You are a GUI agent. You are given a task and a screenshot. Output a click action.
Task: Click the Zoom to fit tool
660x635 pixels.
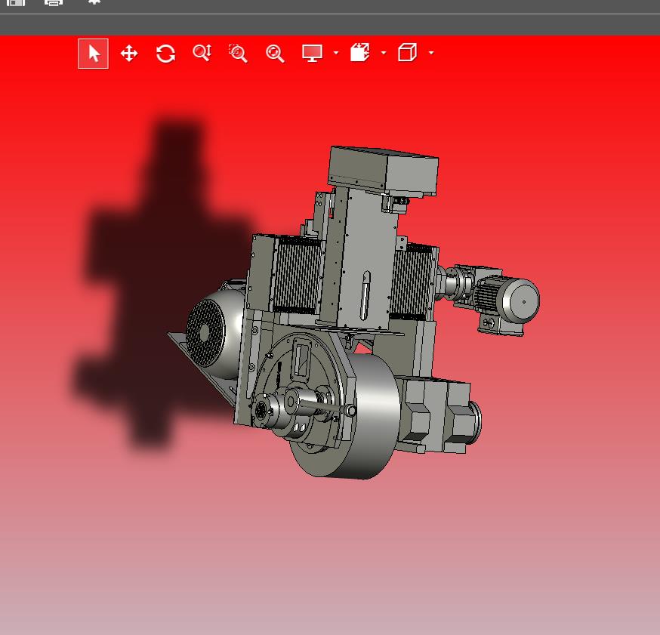[276, 54]
